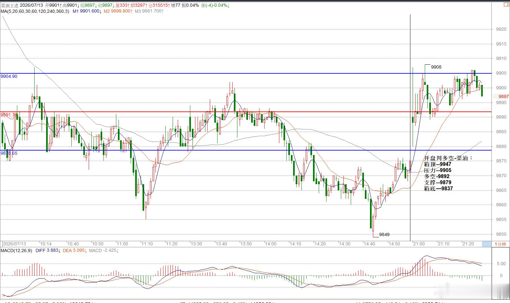Click the DIFF 3.883 readout

(x=48, y=250)
